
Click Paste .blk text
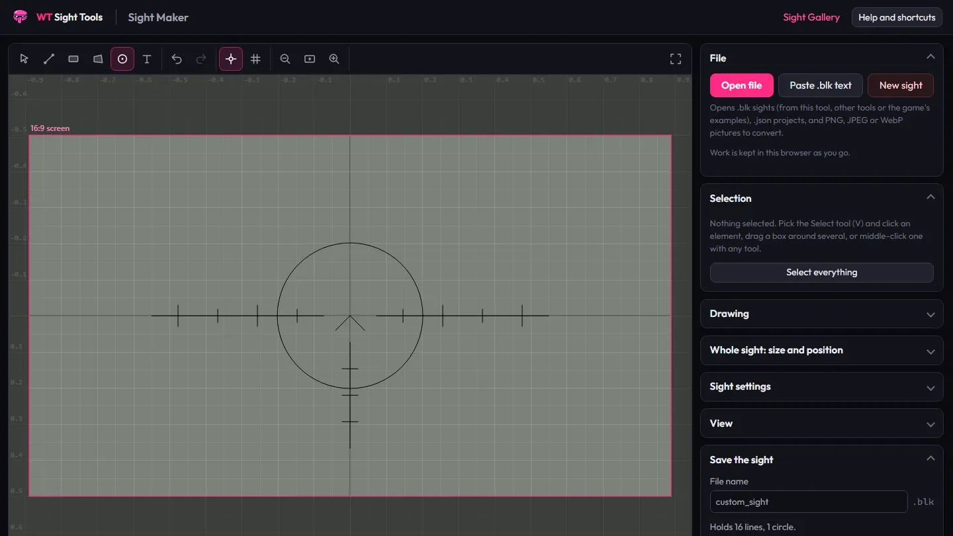click(x=821, y=85)
